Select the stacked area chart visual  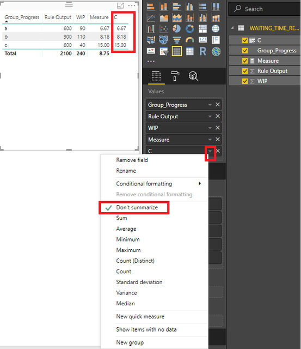(x=177, y=18)
